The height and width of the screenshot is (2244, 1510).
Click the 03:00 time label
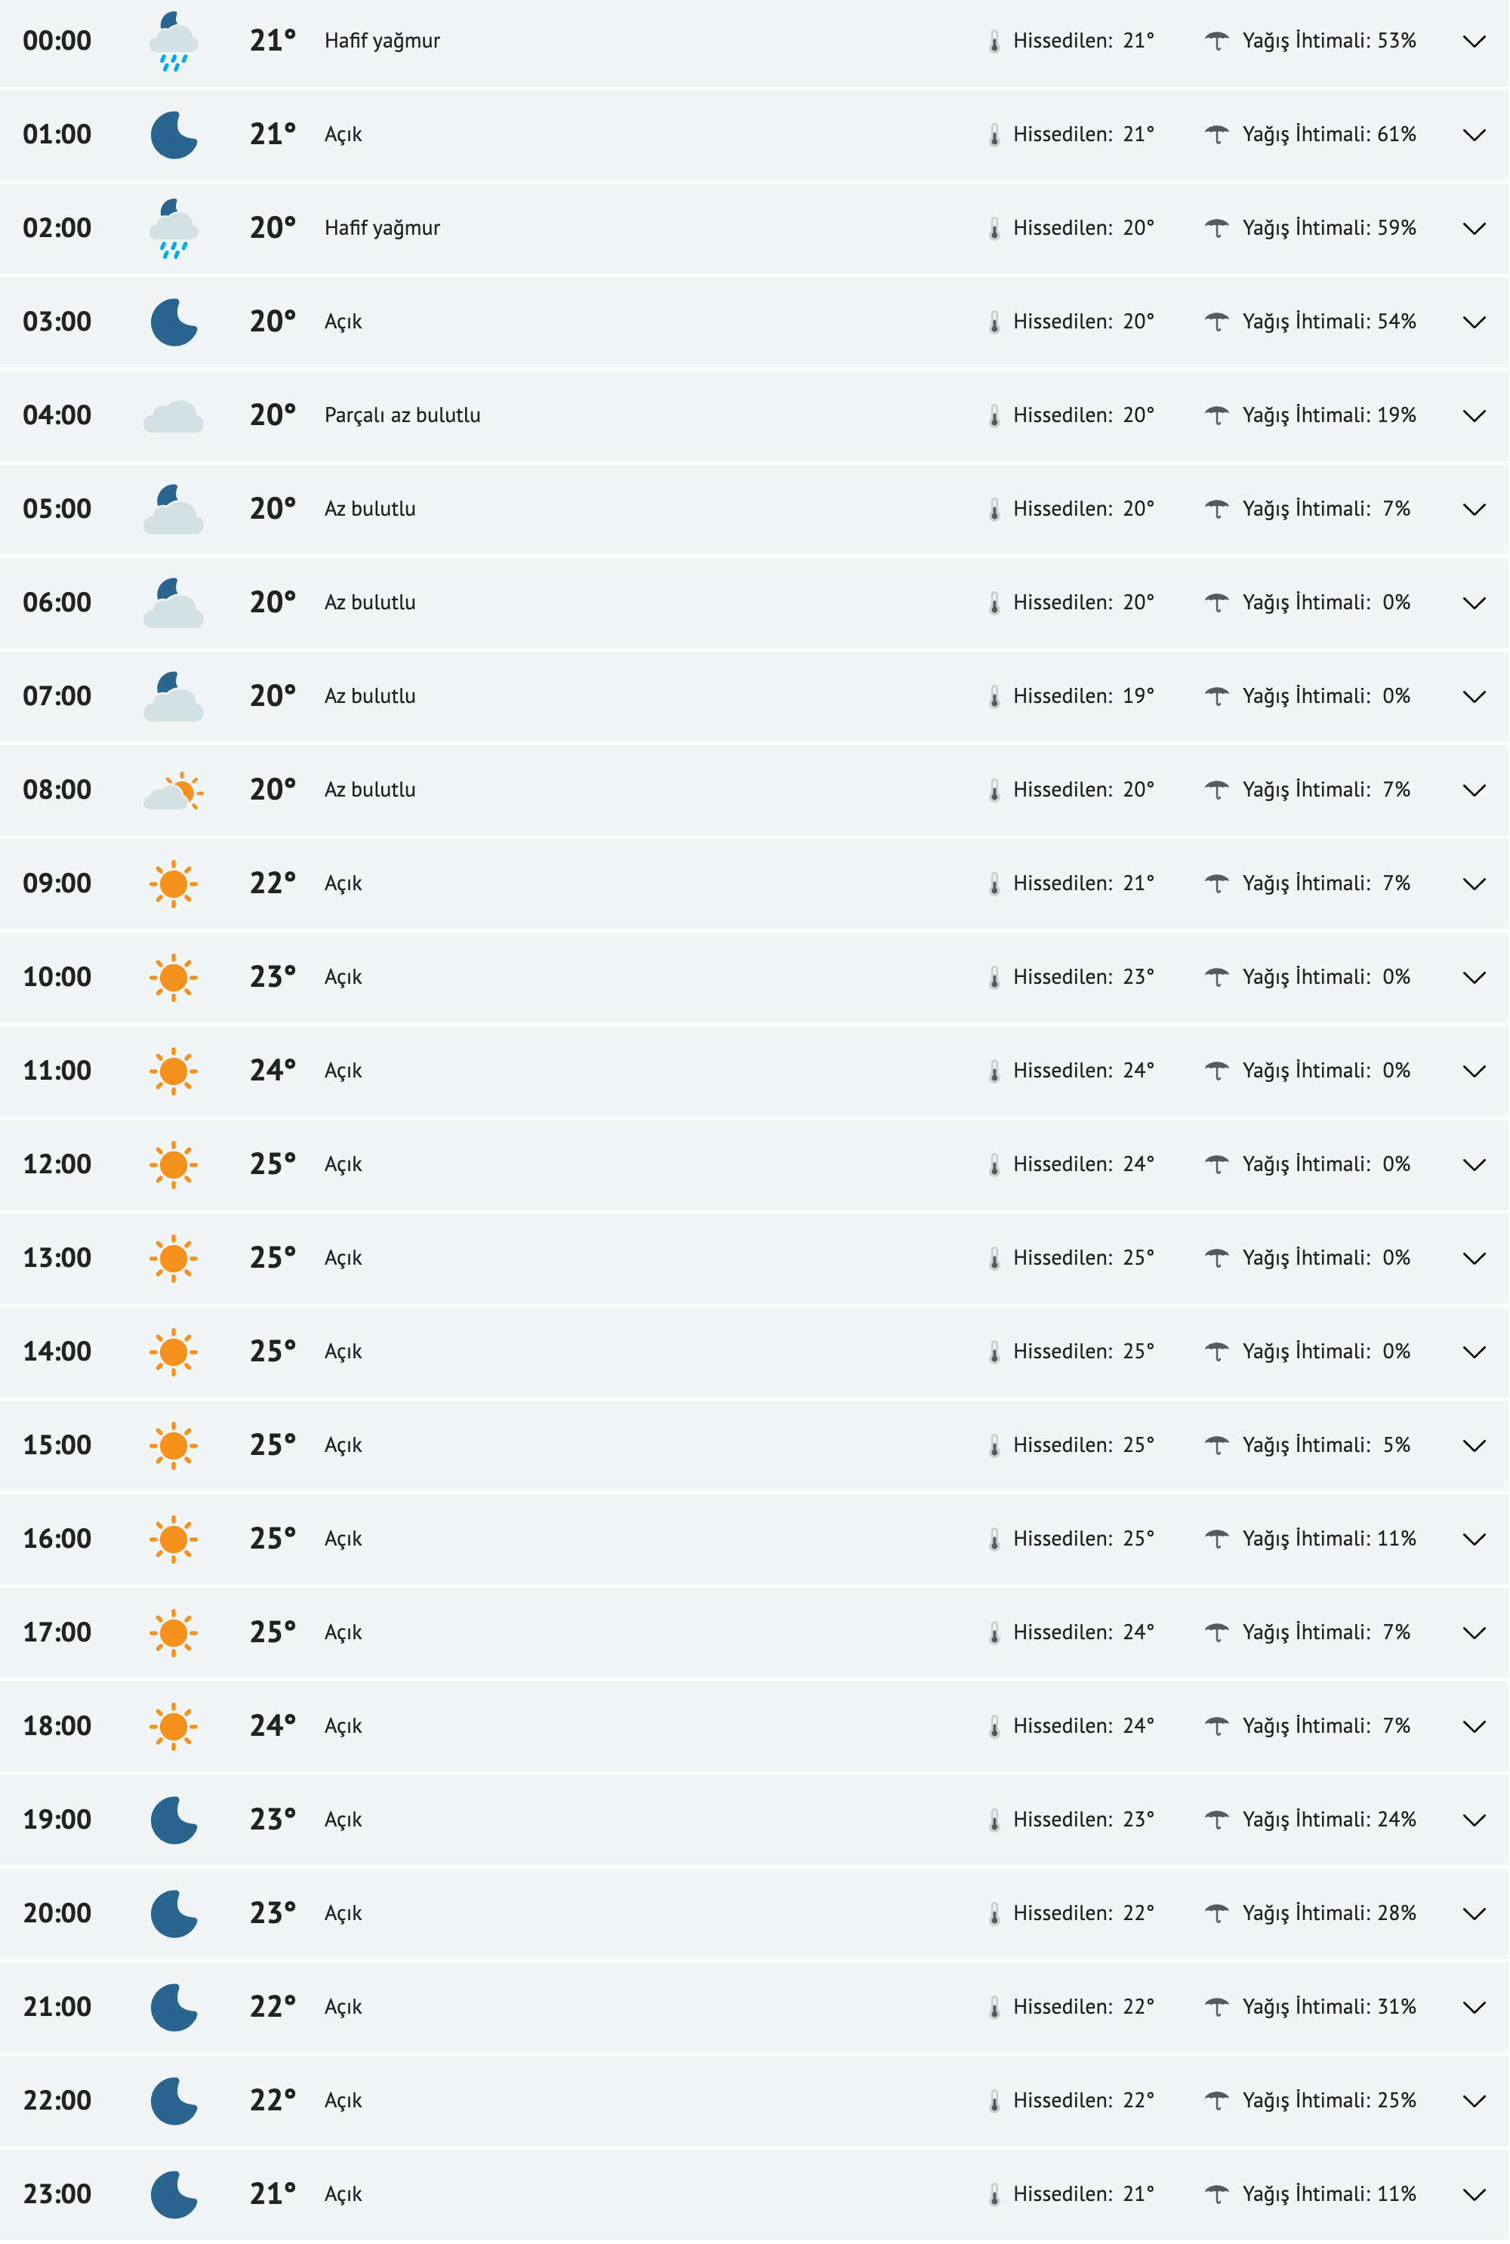pyautogui.click(x=57, y=322)
